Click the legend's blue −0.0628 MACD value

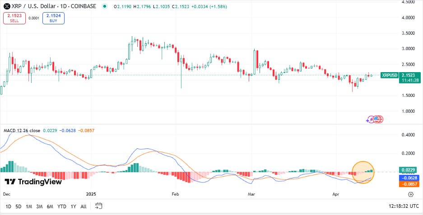click(x=68, y=131)
